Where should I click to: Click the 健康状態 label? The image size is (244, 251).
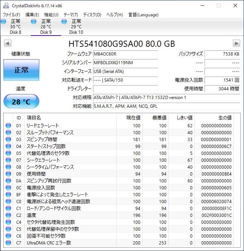[x=21, y=54]
